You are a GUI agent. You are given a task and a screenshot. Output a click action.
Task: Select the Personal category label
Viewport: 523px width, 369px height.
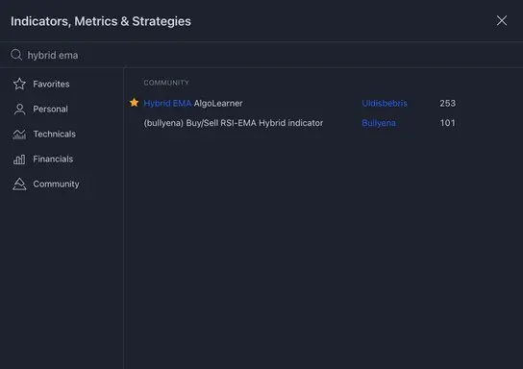tap(50, 109)
